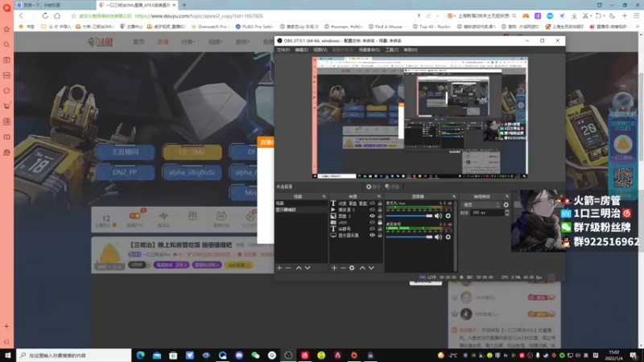Toggle lock on 媒体源 2 source
The height and width of the screenshot is (362, 644).
(x=379, y=210)
